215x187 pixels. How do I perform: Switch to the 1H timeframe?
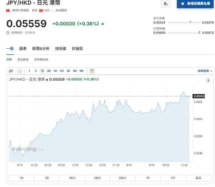coord(55,71)
